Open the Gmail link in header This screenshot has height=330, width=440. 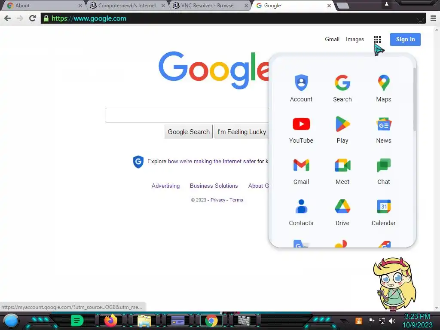(x=332, y=39)
